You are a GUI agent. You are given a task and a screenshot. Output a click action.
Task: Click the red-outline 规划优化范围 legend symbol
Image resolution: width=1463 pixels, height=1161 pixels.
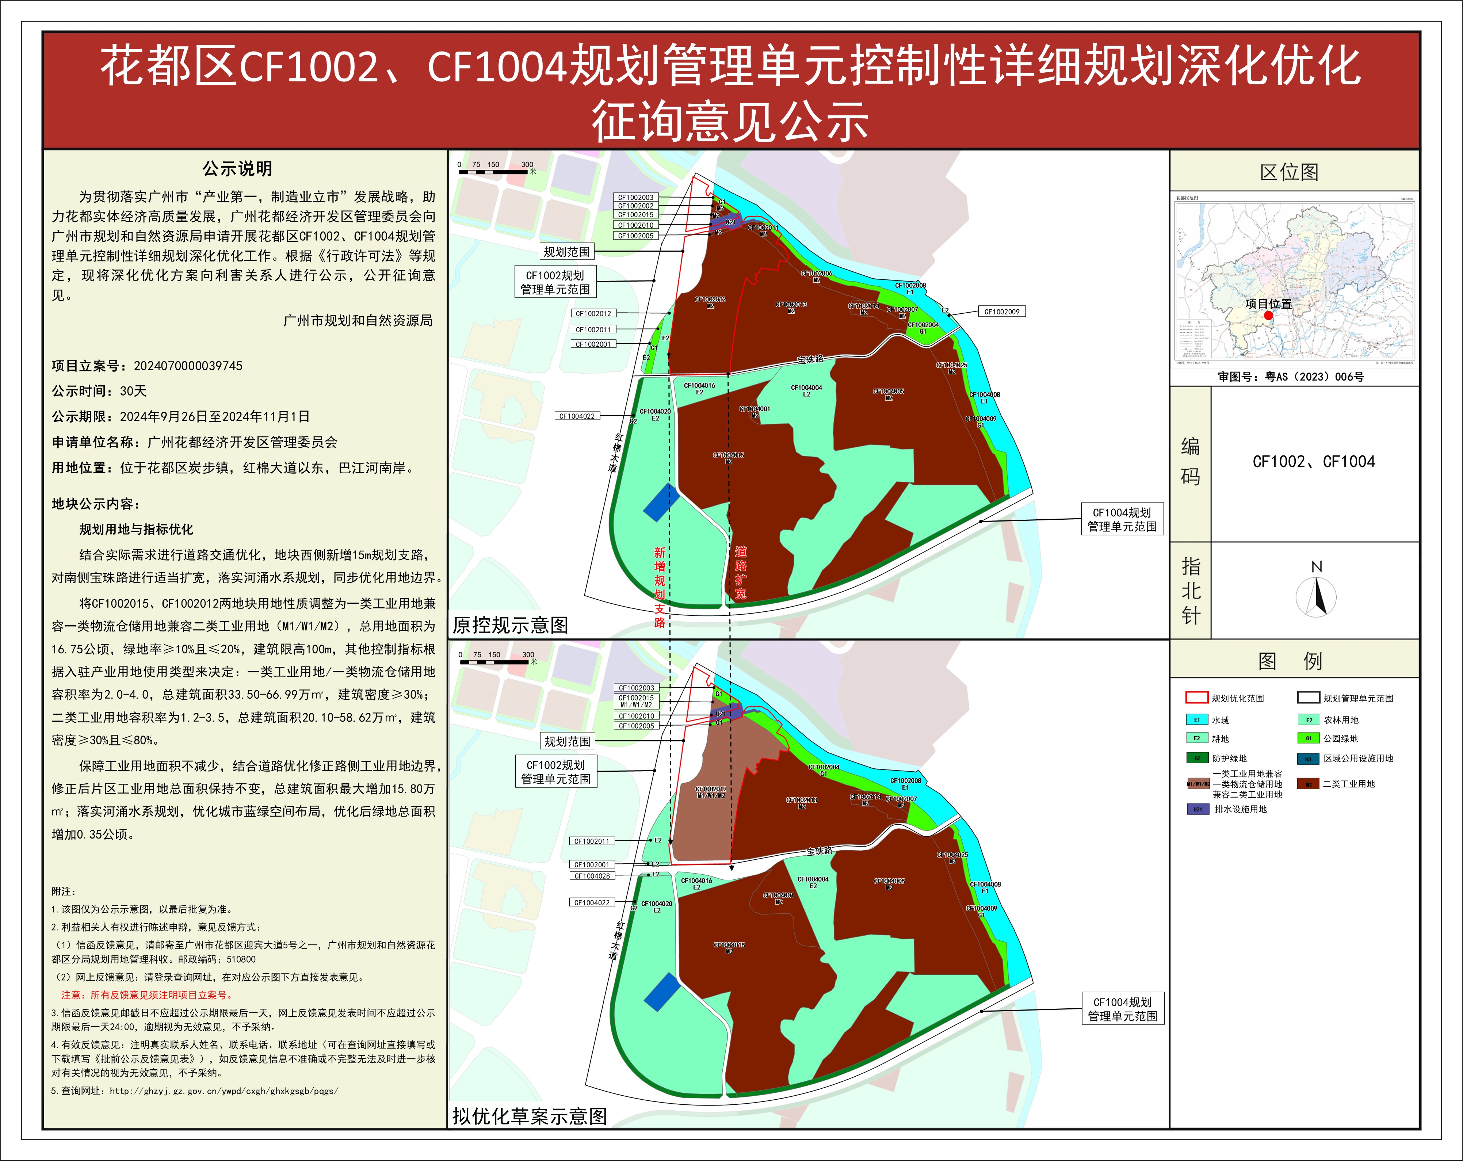coord(1196,698)
